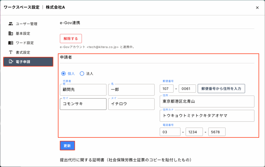Viewport: 265px width, 167px height.
Task: Click the e-Govアカウント linked status text
Action: (x=97, y=47)
